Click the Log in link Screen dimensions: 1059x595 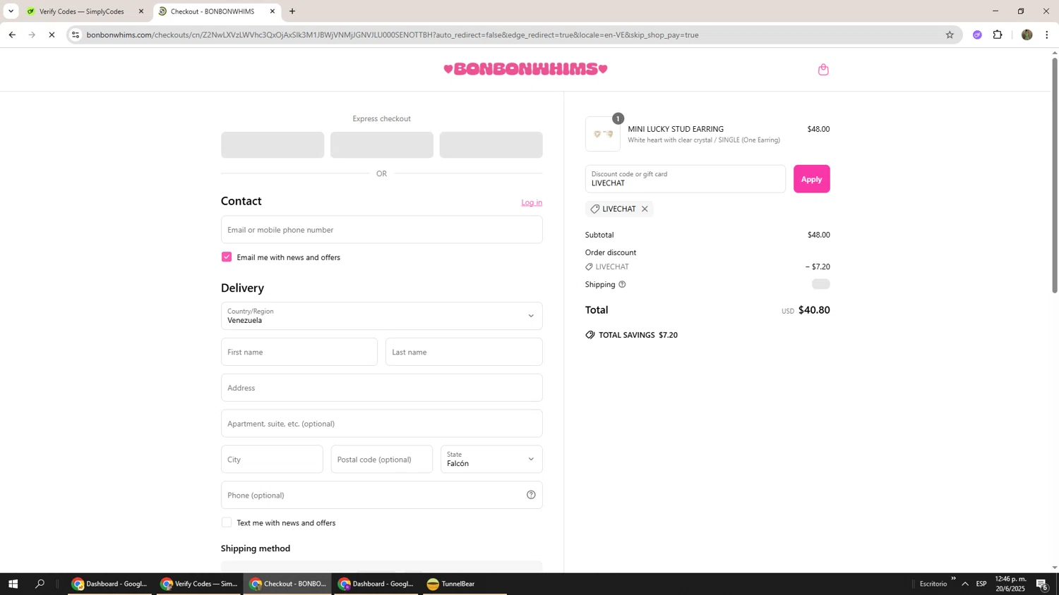pyautogui.click(x=532, y=203)
